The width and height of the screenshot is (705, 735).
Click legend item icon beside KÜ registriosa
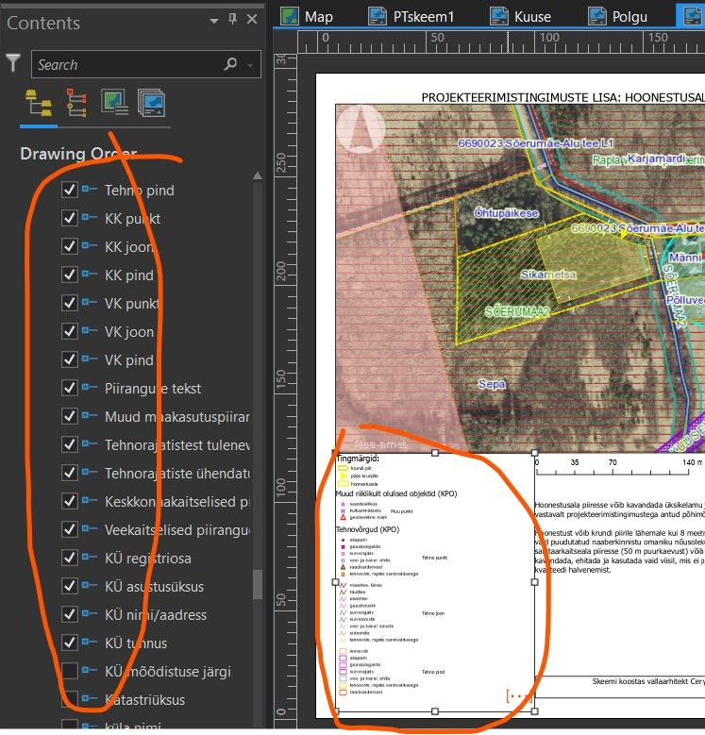pyautogui.click(x=90, y=557)
